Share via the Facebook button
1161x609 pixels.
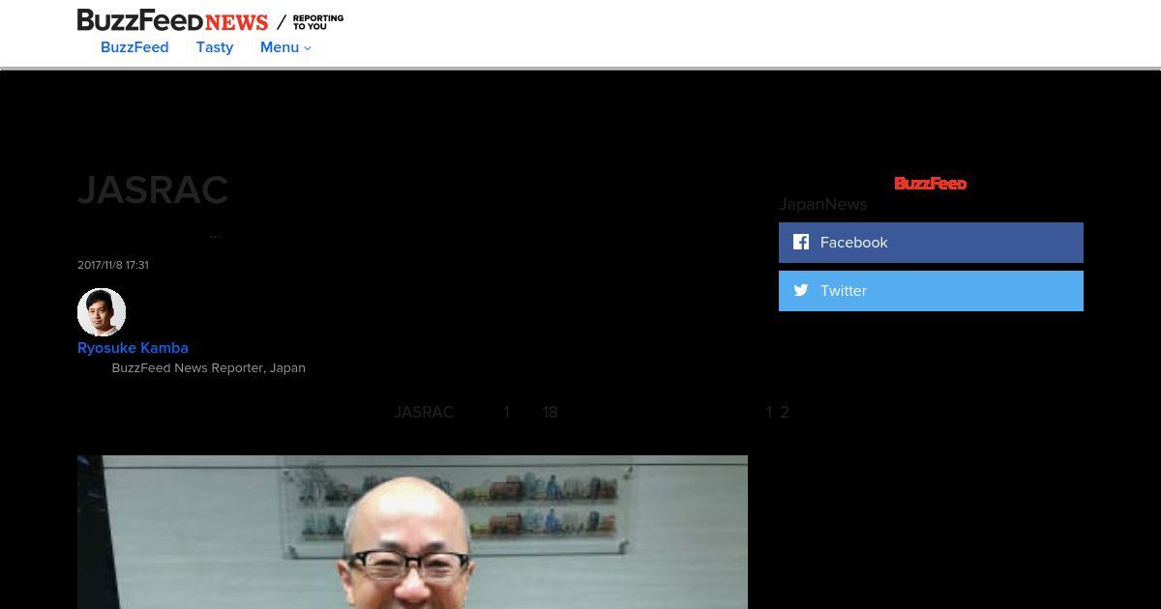931,243
